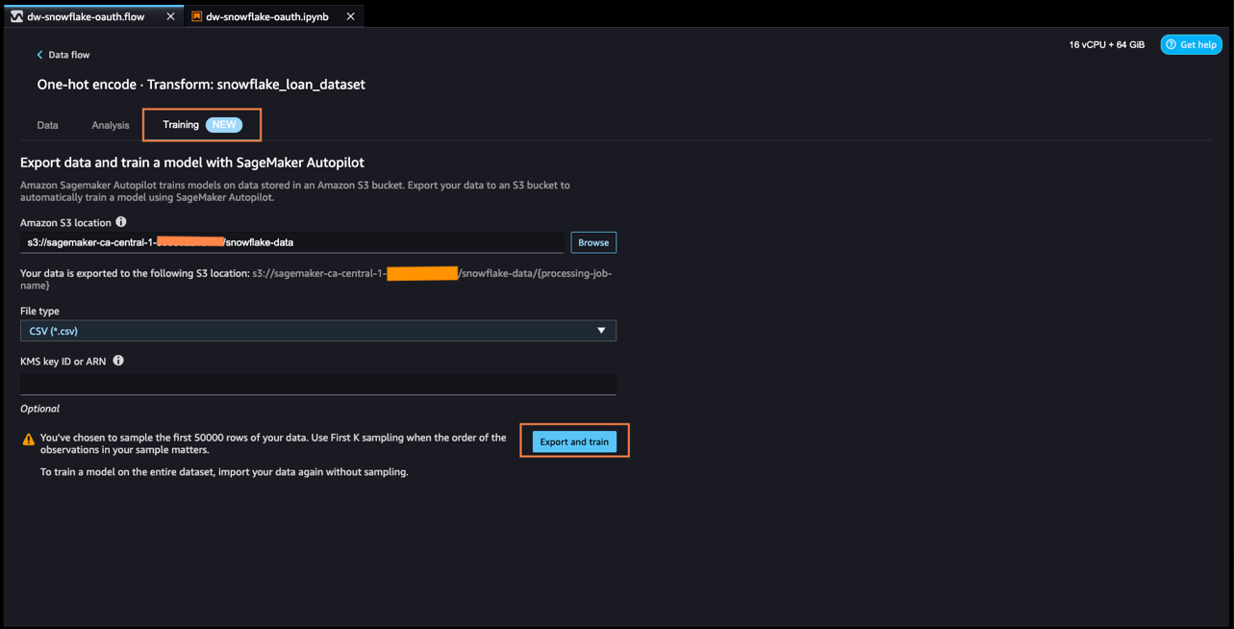Open the Analysis tab

111,125
